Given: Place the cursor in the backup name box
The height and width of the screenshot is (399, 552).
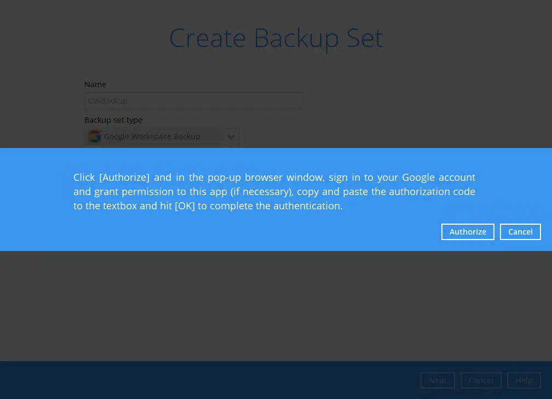Looking at the screenshot, I should point(194,100).
